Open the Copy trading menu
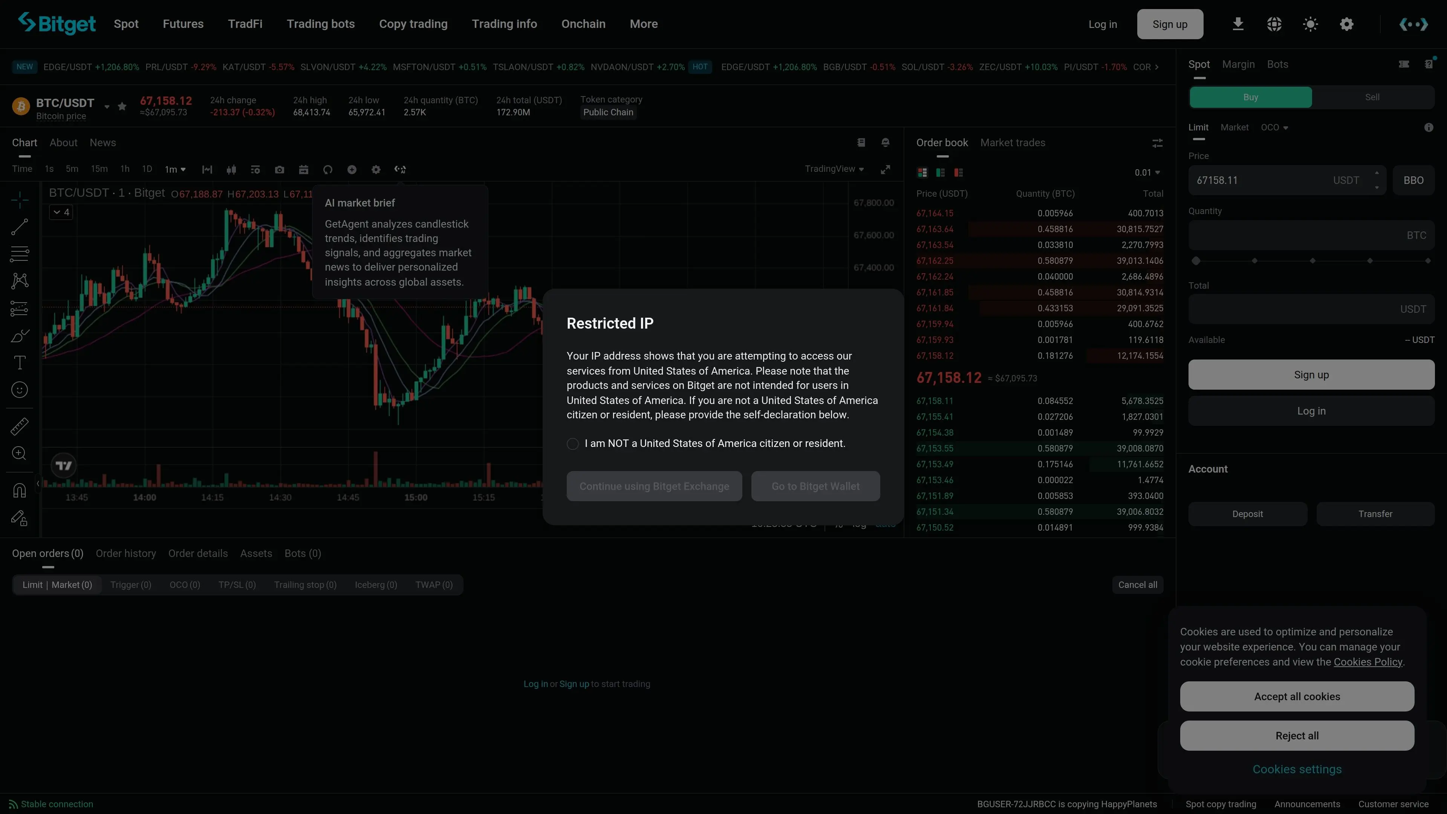1447x814 pixels. pos(413,24)
